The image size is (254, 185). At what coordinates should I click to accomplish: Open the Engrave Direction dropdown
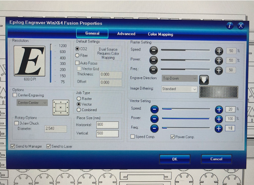pyautogui.click(x=179, y=78)
